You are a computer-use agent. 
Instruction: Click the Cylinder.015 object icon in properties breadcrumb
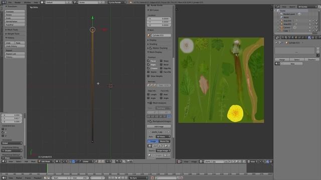point(287,42)
